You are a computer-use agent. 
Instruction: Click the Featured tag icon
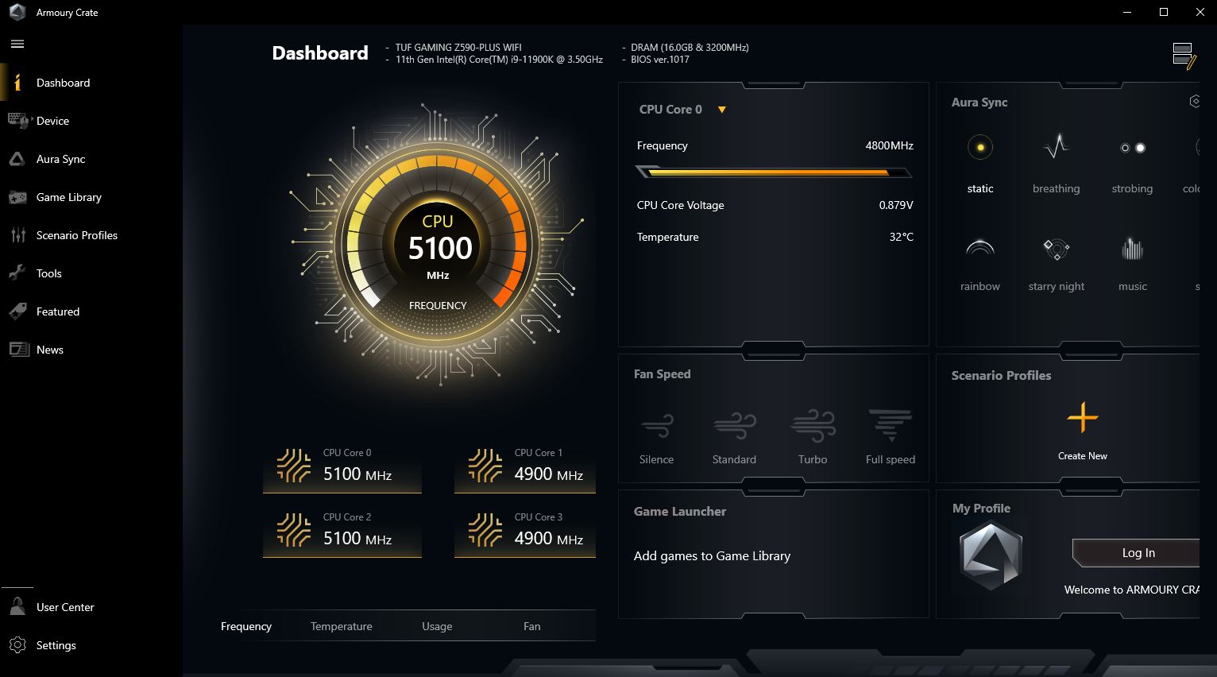tap(17, 311)
